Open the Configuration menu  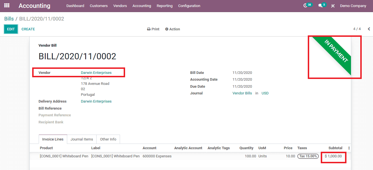pos(189,6)
